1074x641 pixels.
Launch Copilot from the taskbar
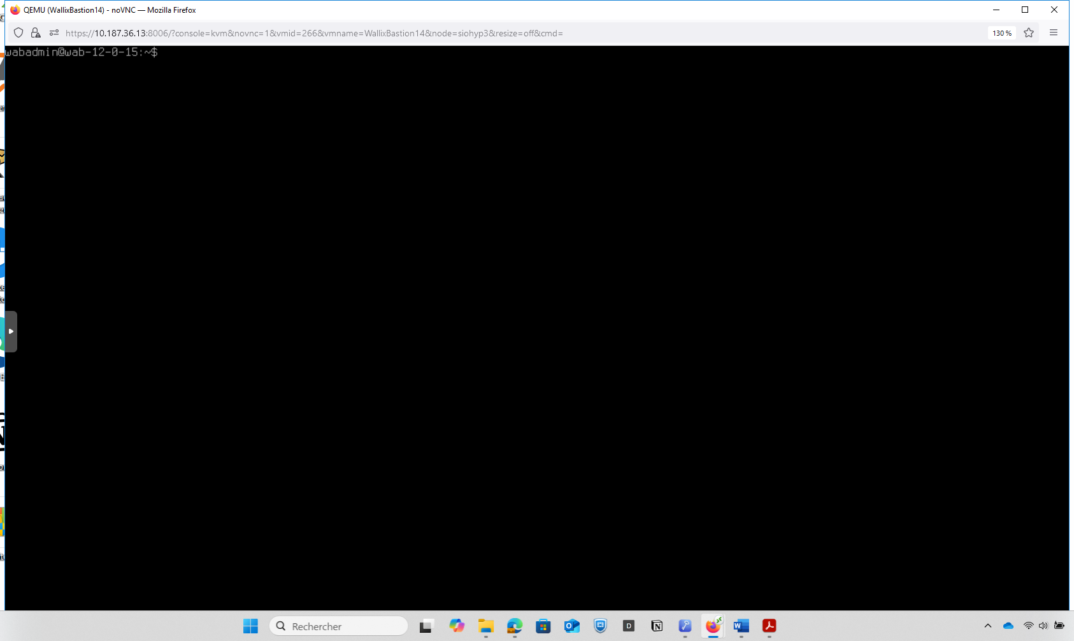click(x=457, y=626)
